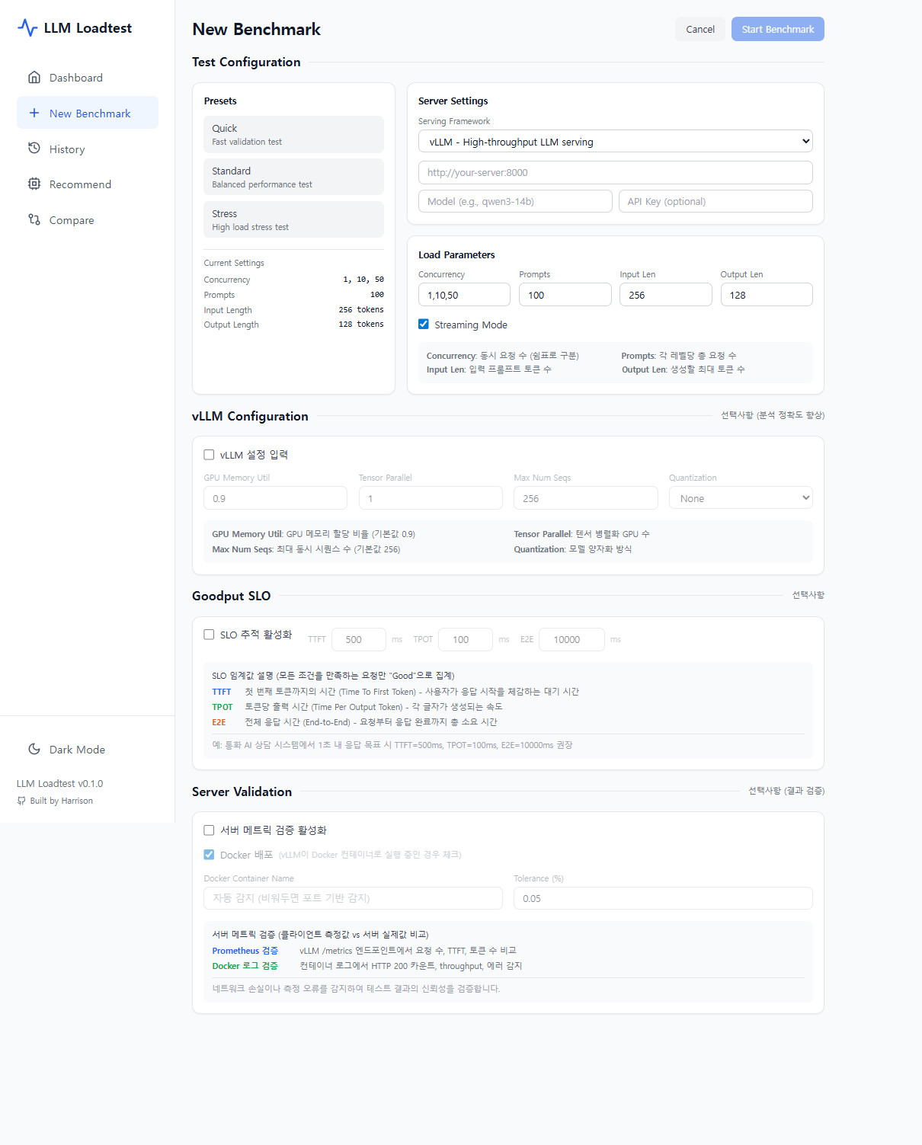922x1145 pixels.
Task: Click the New Benchmark plus icon
Action: point(34,113)
